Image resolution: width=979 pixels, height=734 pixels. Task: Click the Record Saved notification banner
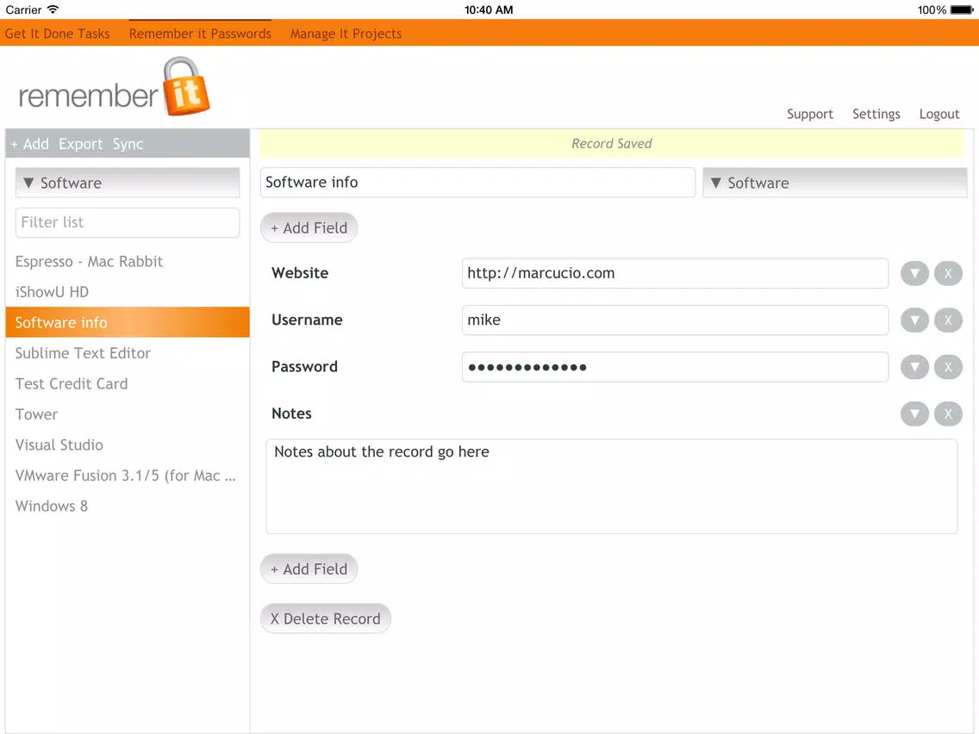point(611,144)
